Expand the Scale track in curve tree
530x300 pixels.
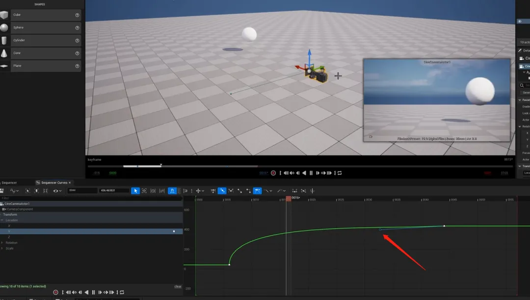(2, 249)
